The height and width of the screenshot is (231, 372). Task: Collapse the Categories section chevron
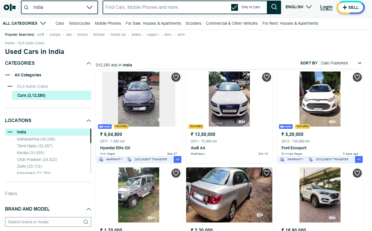88,63
